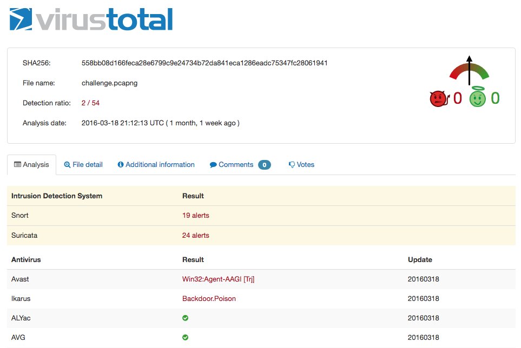Switch to the Comments tab
Screen dimensions: 521x348
(240, 165)
